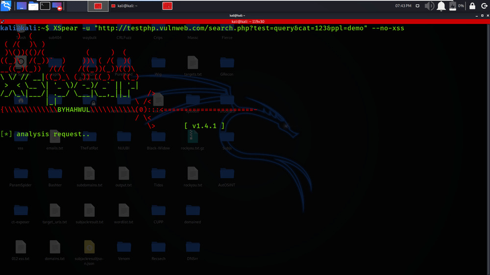Image resolution: width=490 pixels, height=275 pixels.
Task: Click the small display indicator beside the clock
Action: 417,6
